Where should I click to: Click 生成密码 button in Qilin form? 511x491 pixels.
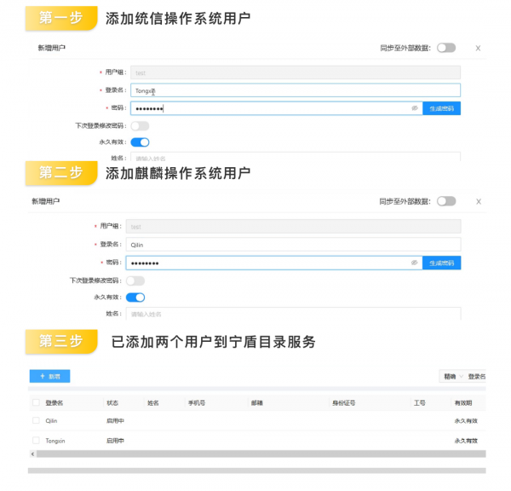pos(441,263)
